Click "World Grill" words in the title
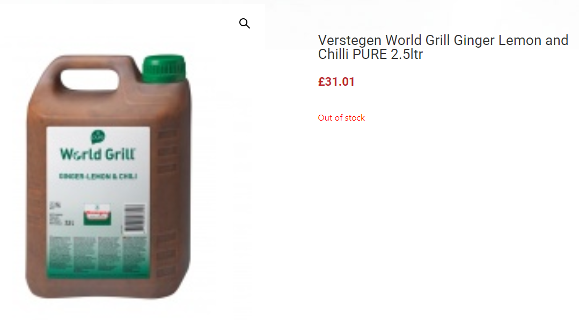The image size is (579, 320). pos(417,40)
